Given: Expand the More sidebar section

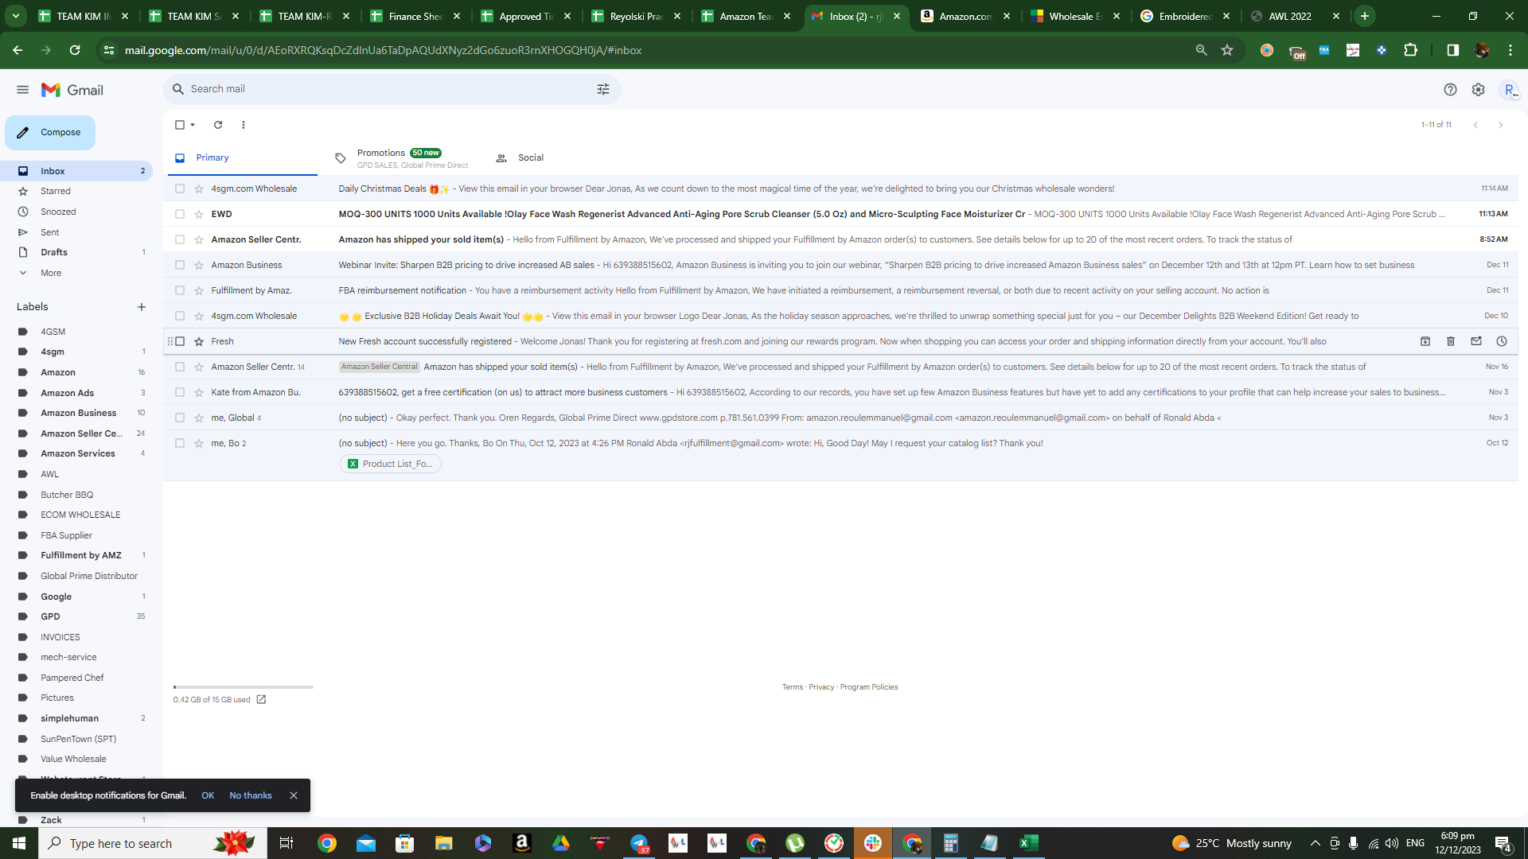Looking at the screenshot, I should point(51,274).
